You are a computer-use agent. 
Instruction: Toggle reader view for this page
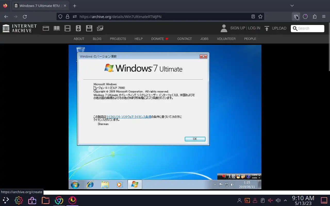(253, 16)
